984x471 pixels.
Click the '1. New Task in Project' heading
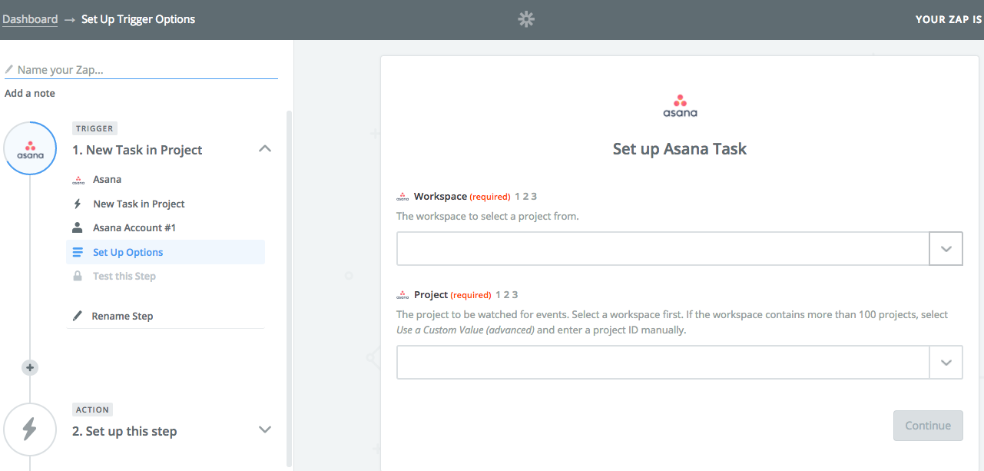pos(137,150)
